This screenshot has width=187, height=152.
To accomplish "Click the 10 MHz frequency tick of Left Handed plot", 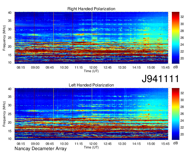I will [10, 139].
